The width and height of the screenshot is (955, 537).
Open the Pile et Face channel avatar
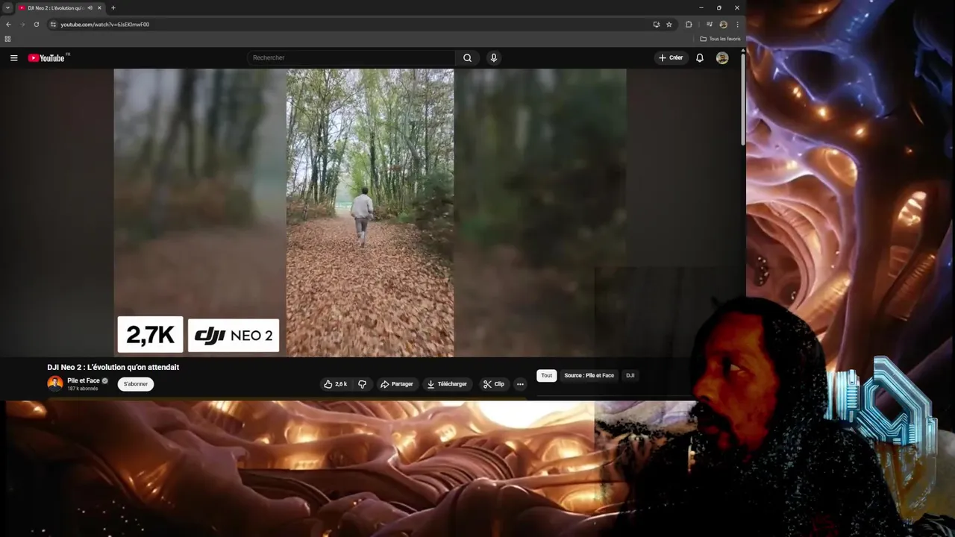click(x=55, y=384)
